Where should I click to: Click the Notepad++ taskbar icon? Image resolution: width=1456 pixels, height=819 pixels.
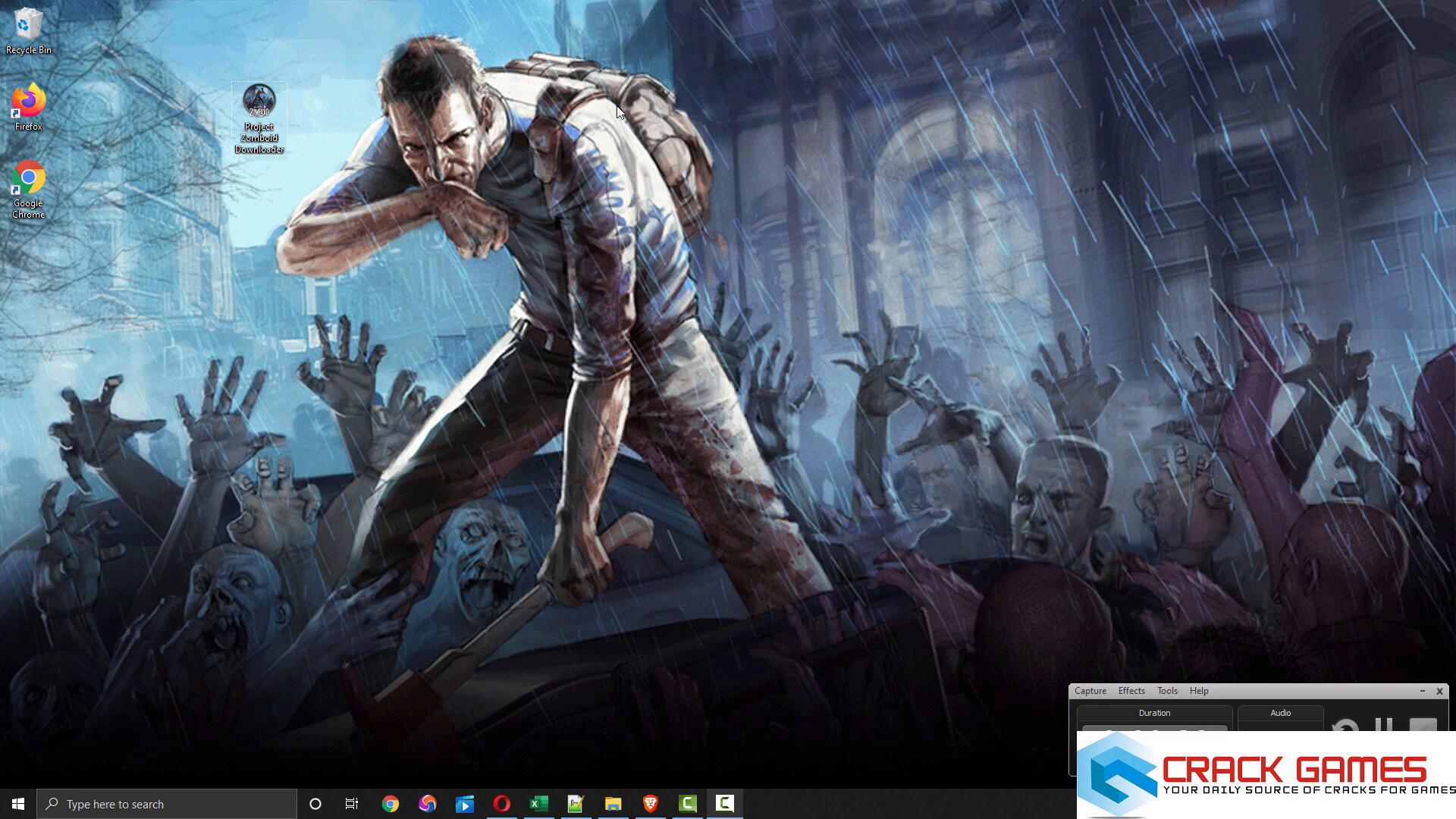[x=576, y=804]
